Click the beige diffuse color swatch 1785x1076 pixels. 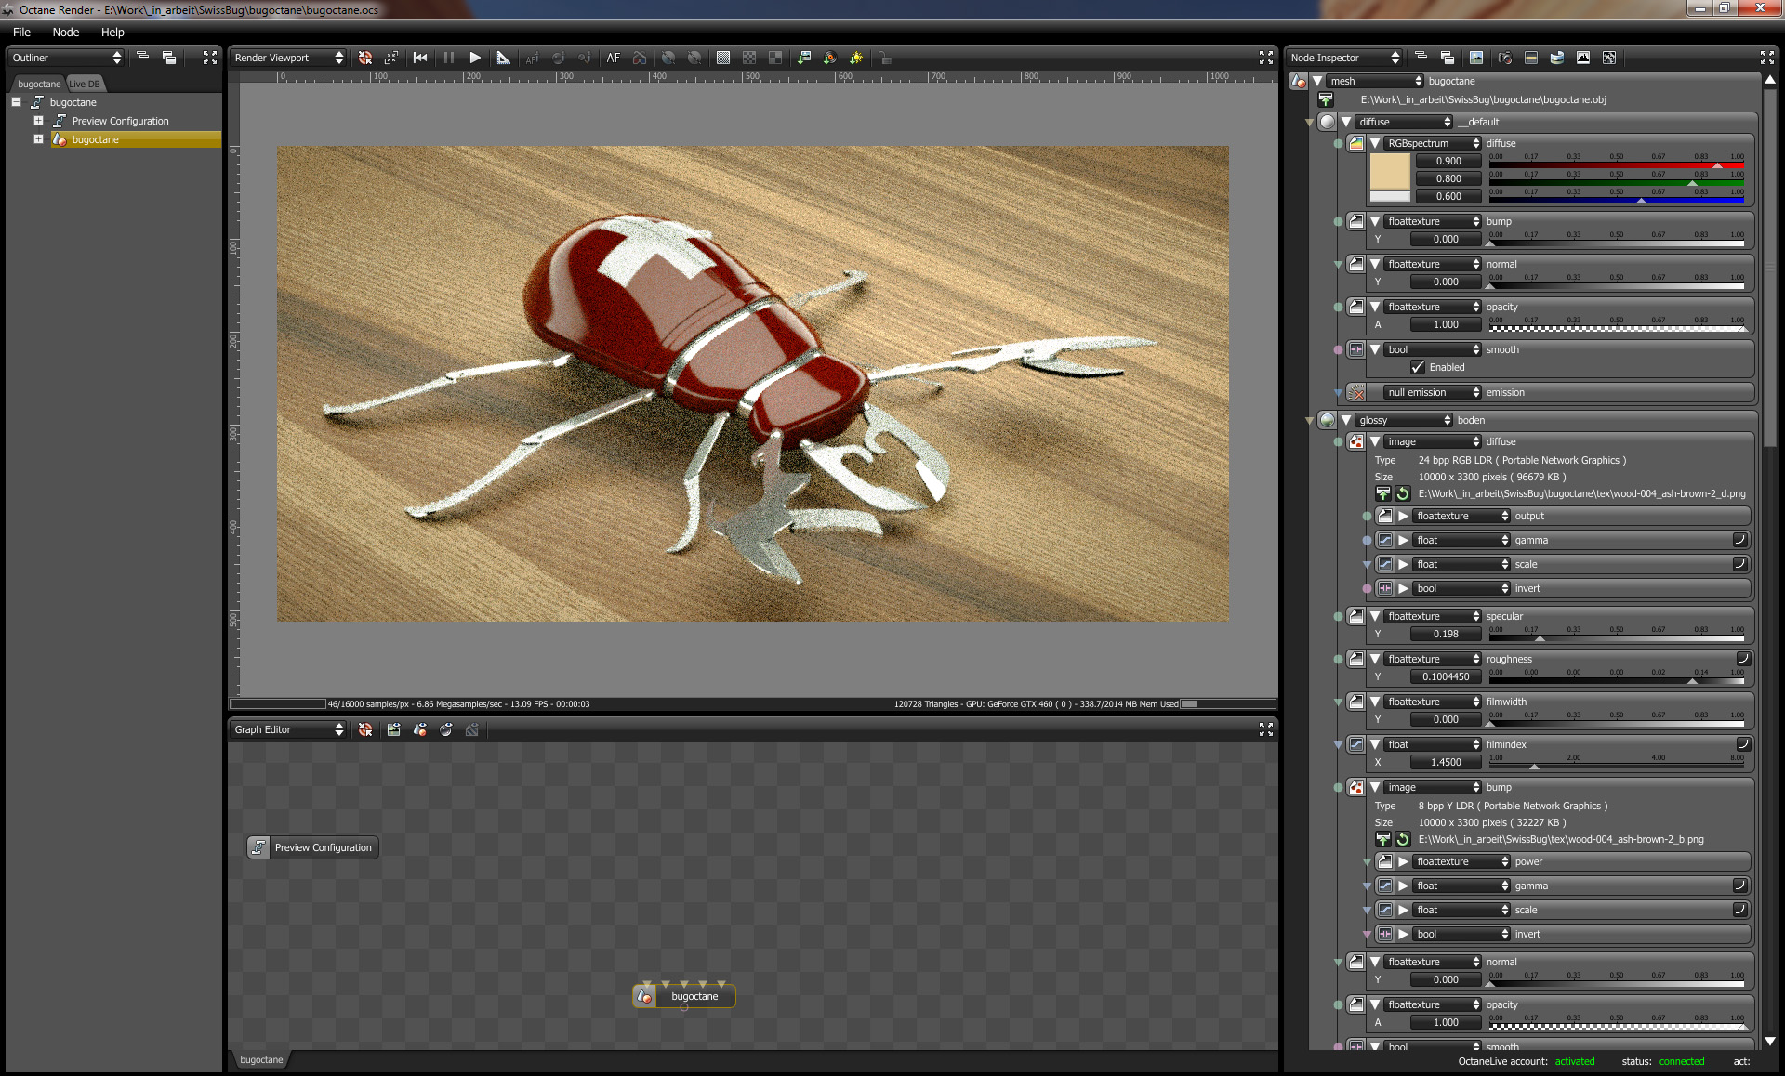click(x=1390, y=172)
